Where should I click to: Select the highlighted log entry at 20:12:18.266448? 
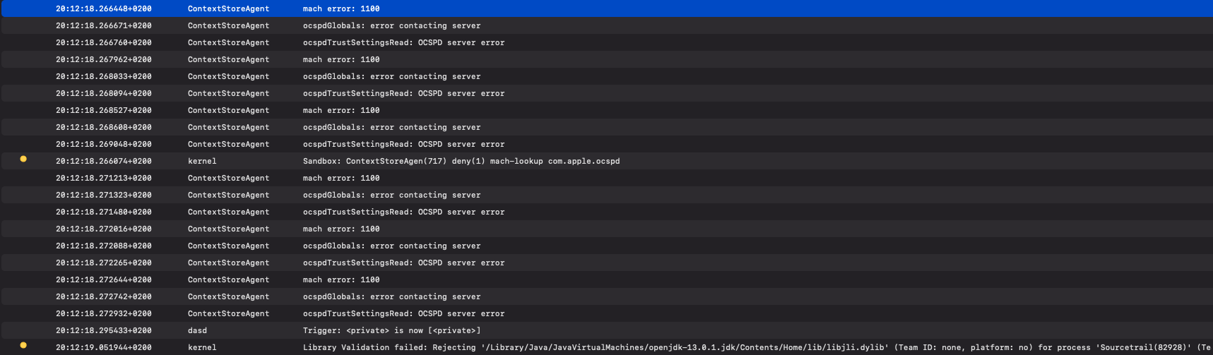pos(607,8)
